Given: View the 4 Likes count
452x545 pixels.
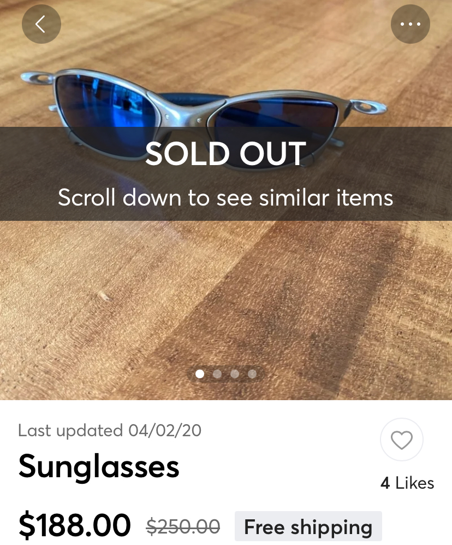Looking at the screenshot, I should [407, 483].
